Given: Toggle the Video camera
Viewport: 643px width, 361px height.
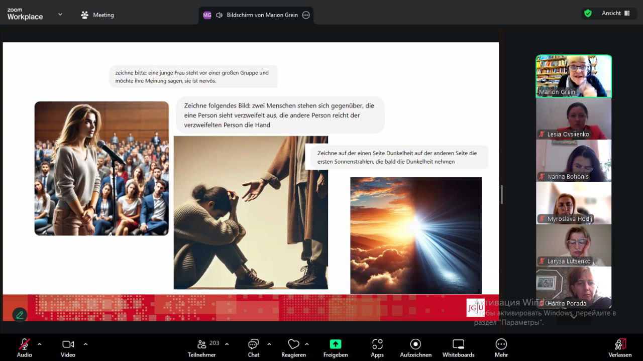Looking at the screenshot, I should coord(68,344).
